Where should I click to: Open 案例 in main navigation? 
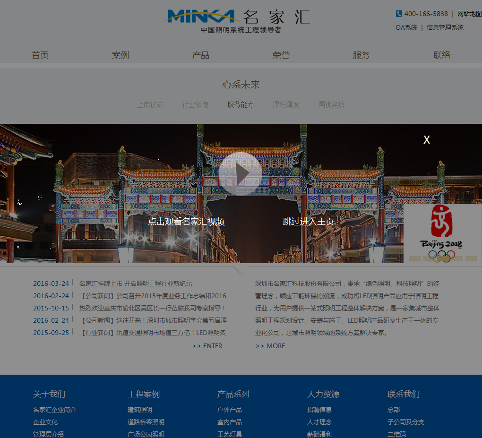(120, 55)
